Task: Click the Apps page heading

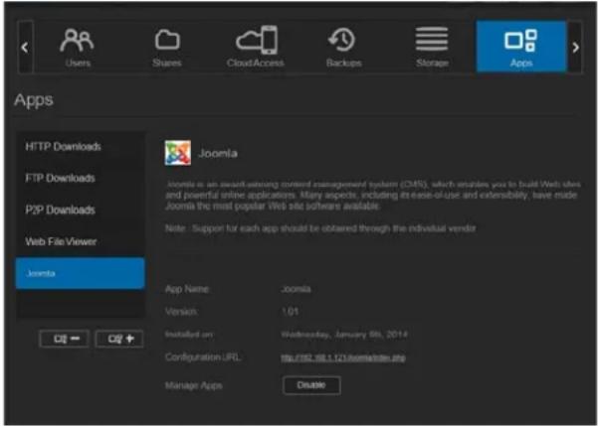Action: click(x=34, y=100)
